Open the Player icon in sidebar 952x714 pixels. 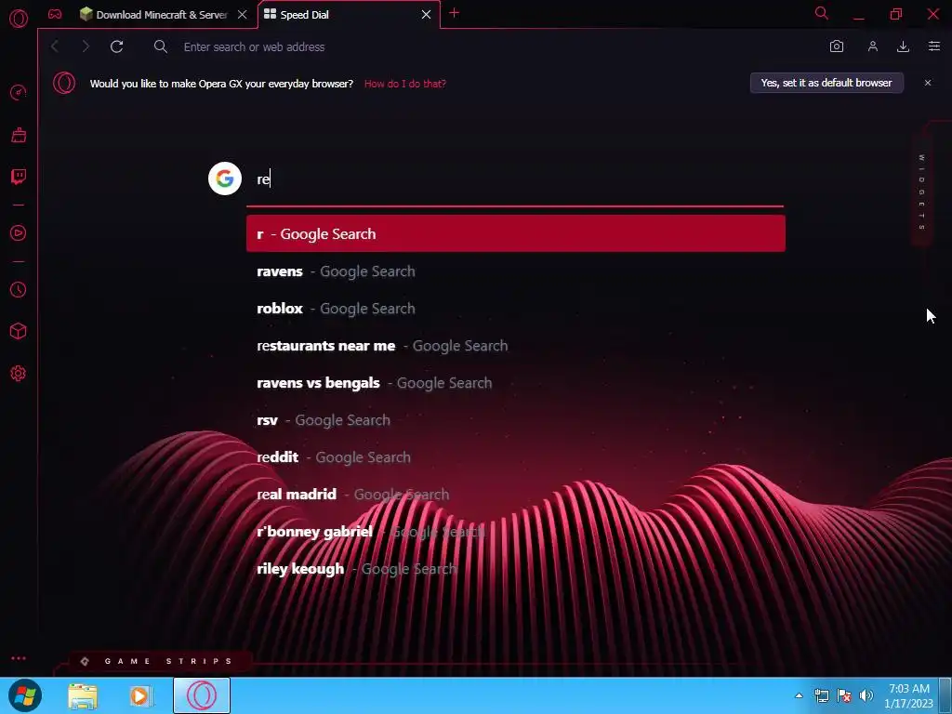tap(19, 233)
